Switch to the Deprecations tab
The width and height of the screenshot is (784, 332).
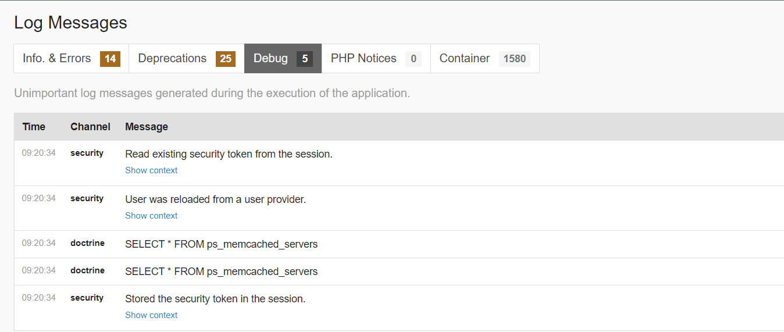[x=172, y=59]
